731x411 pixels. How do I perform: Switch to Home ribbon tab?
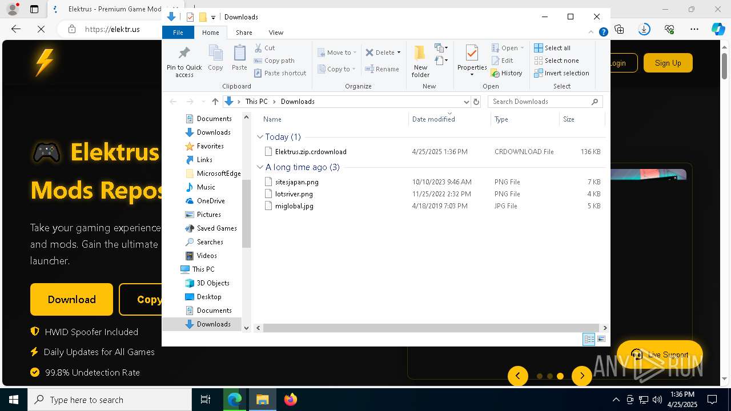pos(210,33)
